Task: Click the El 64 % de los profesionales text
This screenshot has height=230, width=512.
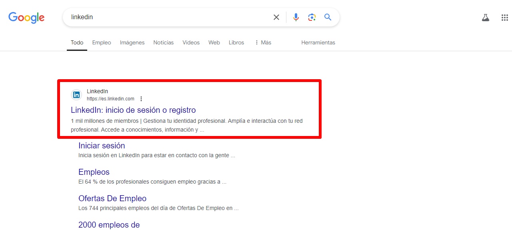Action: click(152, 182)
